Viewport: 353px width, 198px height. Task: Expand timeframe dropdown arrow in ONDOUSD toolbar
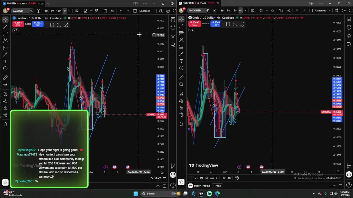[245, 10]
